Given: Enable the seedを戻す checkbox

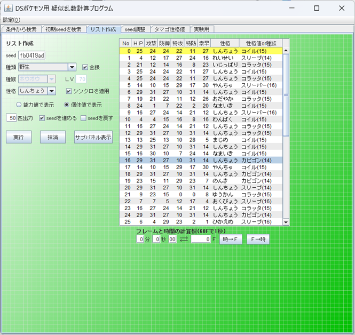Looking at the screenshot, I should [83, 118].
